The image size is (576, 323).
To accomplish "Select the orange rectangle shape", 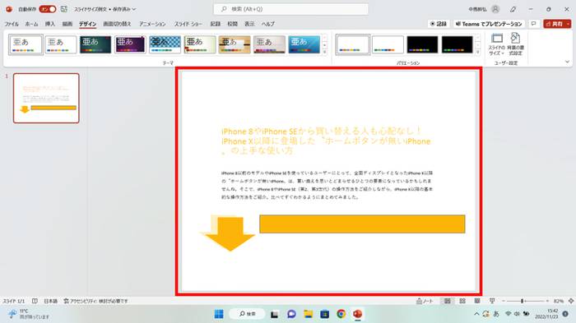I will pyautogui.click(x=362, y=224).
